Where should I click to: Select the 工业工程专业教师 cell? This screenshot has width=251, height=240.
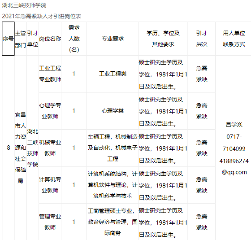(50, 74)
